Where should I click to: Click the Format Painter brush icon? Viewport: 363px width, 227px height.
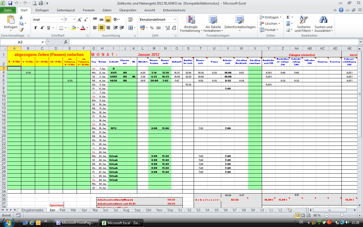tap(21, 30)
